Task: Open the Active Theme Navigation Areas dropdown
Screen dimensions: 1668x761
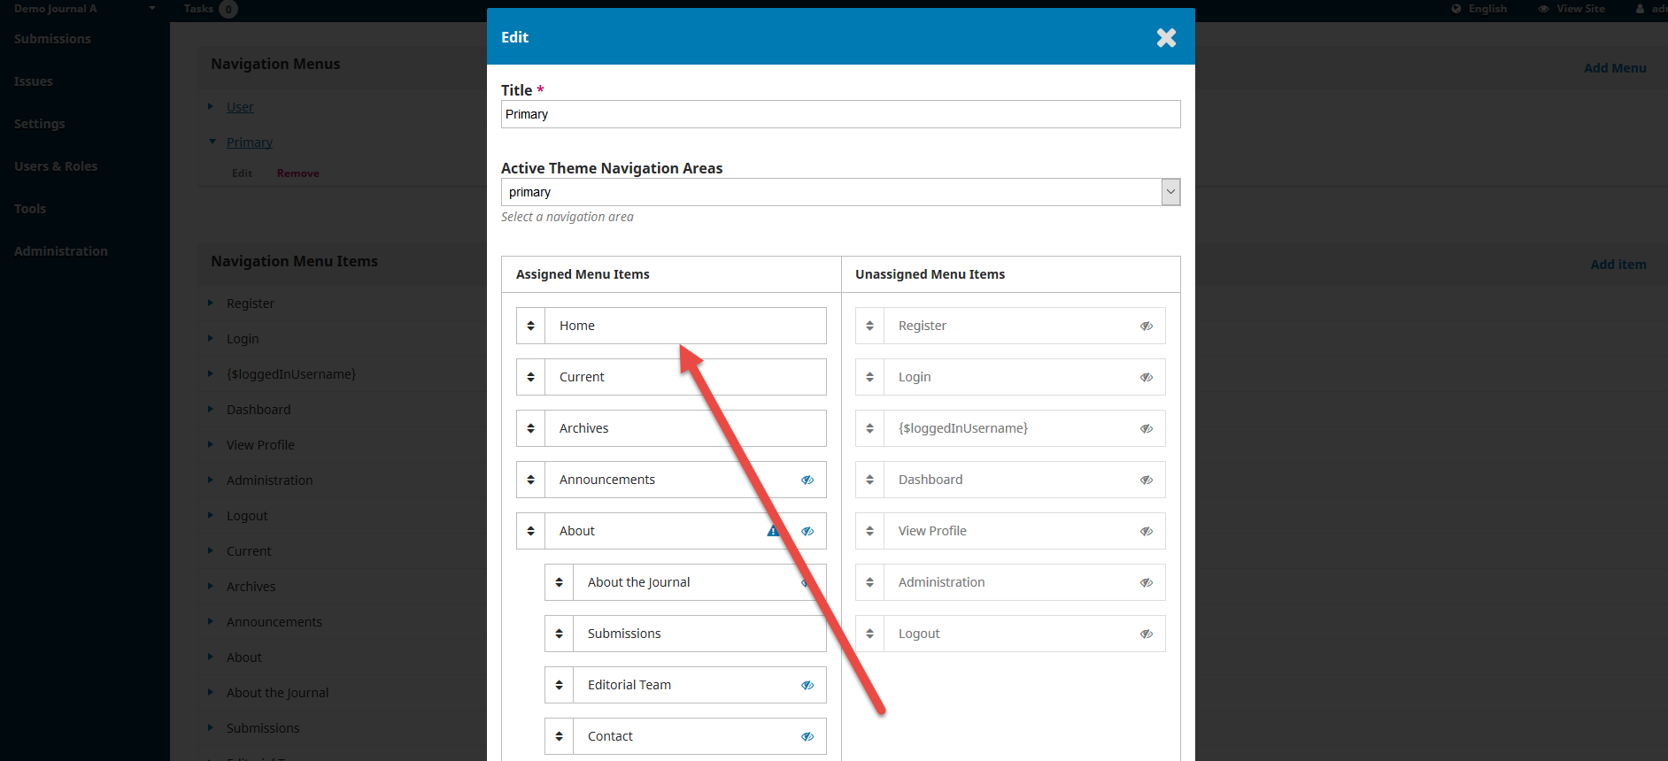Action: pos(840,192)
